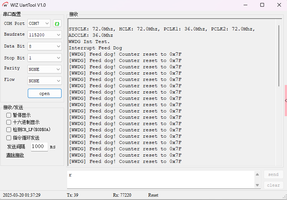Close the WIZ UartTool window
Viewport: 287px width, 200px height.
pyautogui.click(x=279, y=5)
